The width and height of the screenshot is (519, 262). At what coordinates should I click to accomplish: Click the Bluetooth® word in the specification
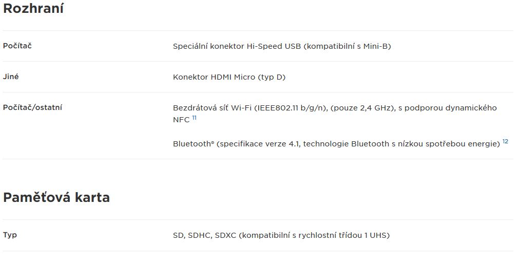[194, 144]
